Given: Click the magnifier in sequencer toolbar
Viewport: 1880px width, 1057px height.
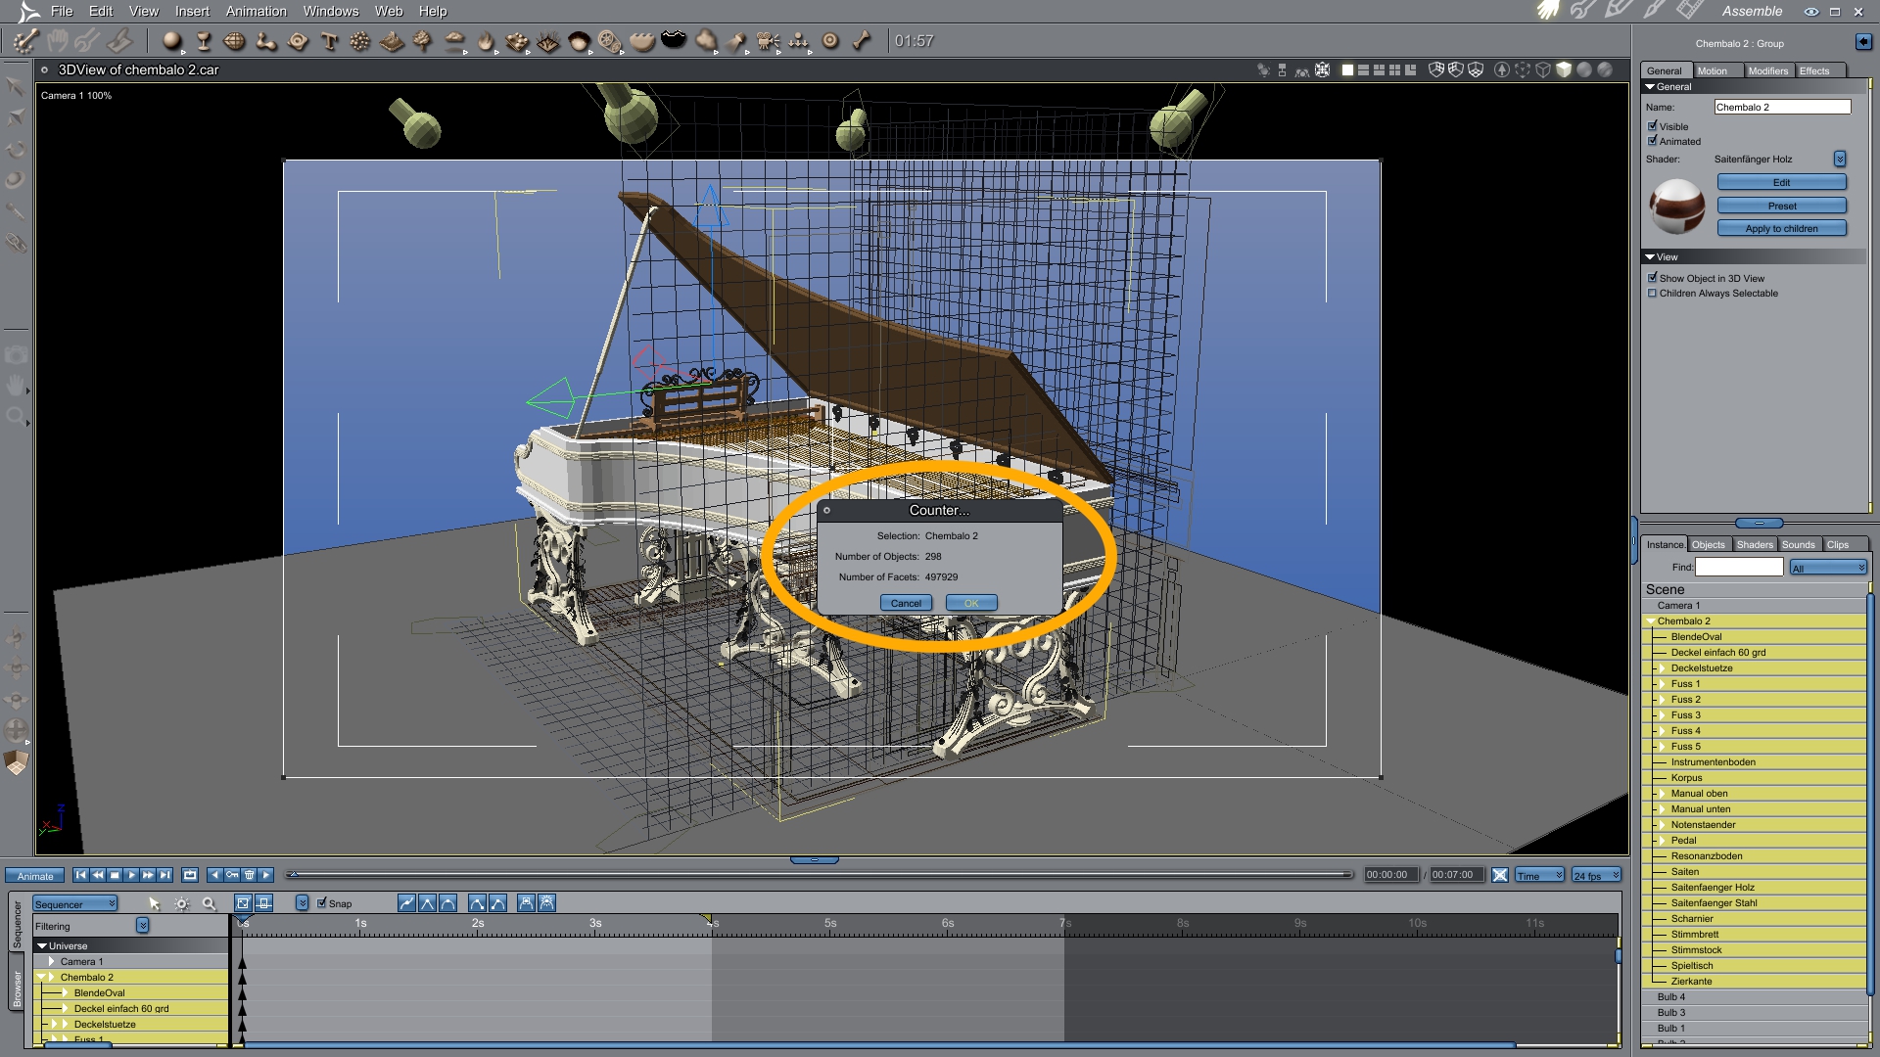Looking at the screenshot, I should [209, 903].
